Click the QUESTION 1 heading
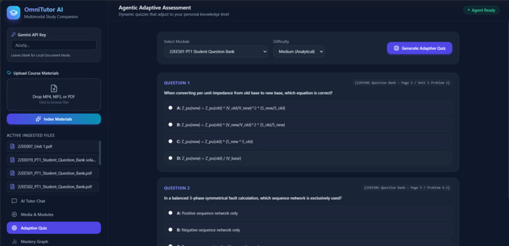 tap(177, 83)
